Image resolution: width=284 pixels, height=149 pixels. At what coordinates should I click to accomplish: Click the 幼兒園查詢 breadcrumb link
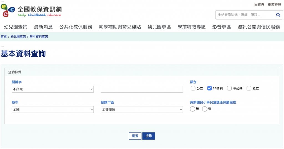pos(18,36)
